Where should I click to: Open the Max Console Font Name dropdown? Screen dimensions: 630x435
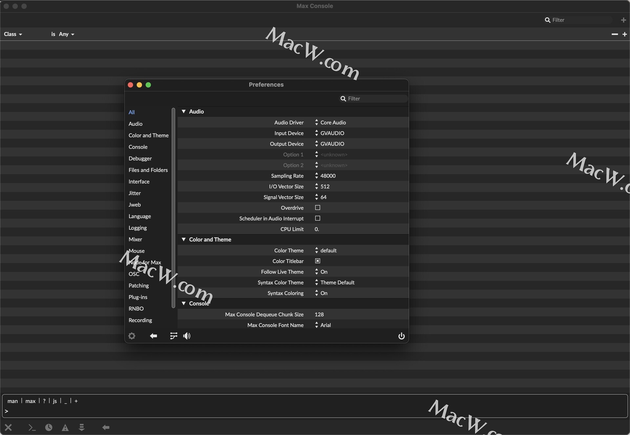[x=323, y=325]
